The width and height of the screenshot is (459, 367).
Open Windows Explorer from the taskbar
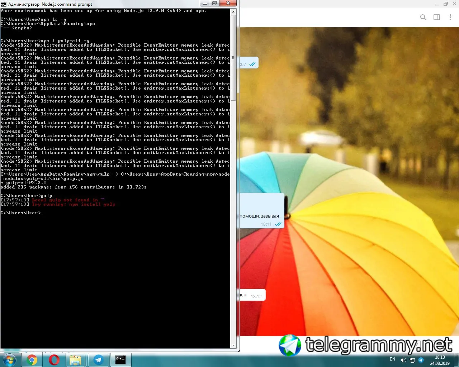click(x=76, y=360)
